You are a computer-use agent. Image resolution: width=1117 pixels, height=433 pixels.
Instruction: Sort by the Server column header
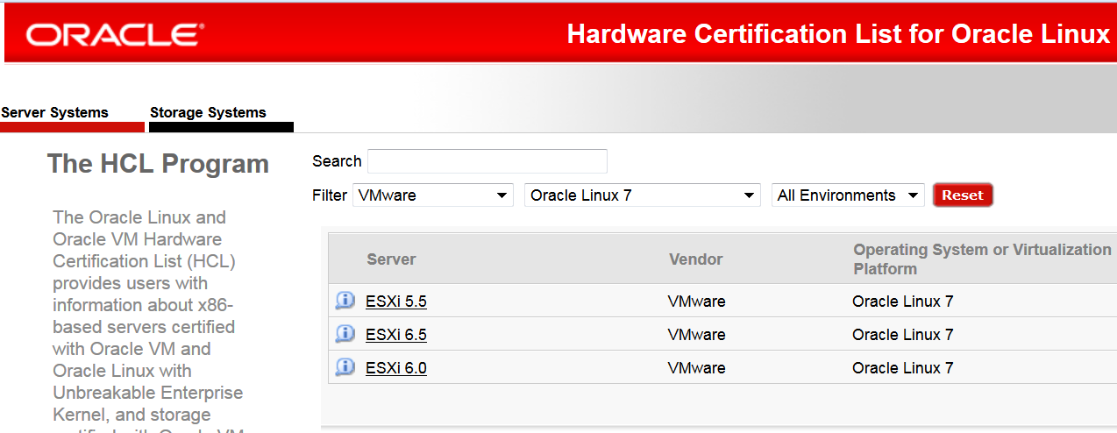tap(391, 259)
